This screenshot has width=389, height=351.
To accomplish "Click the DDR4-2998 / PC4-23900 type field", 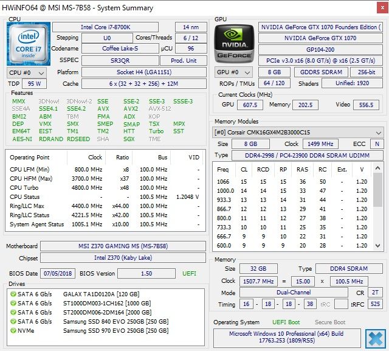I will (x=307, y=155).
